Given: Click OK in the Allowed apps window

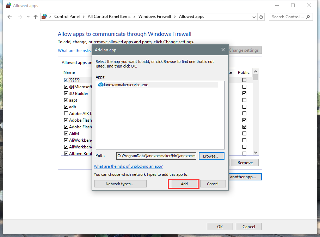Looking at the screenshot, I should click(220, 226).
